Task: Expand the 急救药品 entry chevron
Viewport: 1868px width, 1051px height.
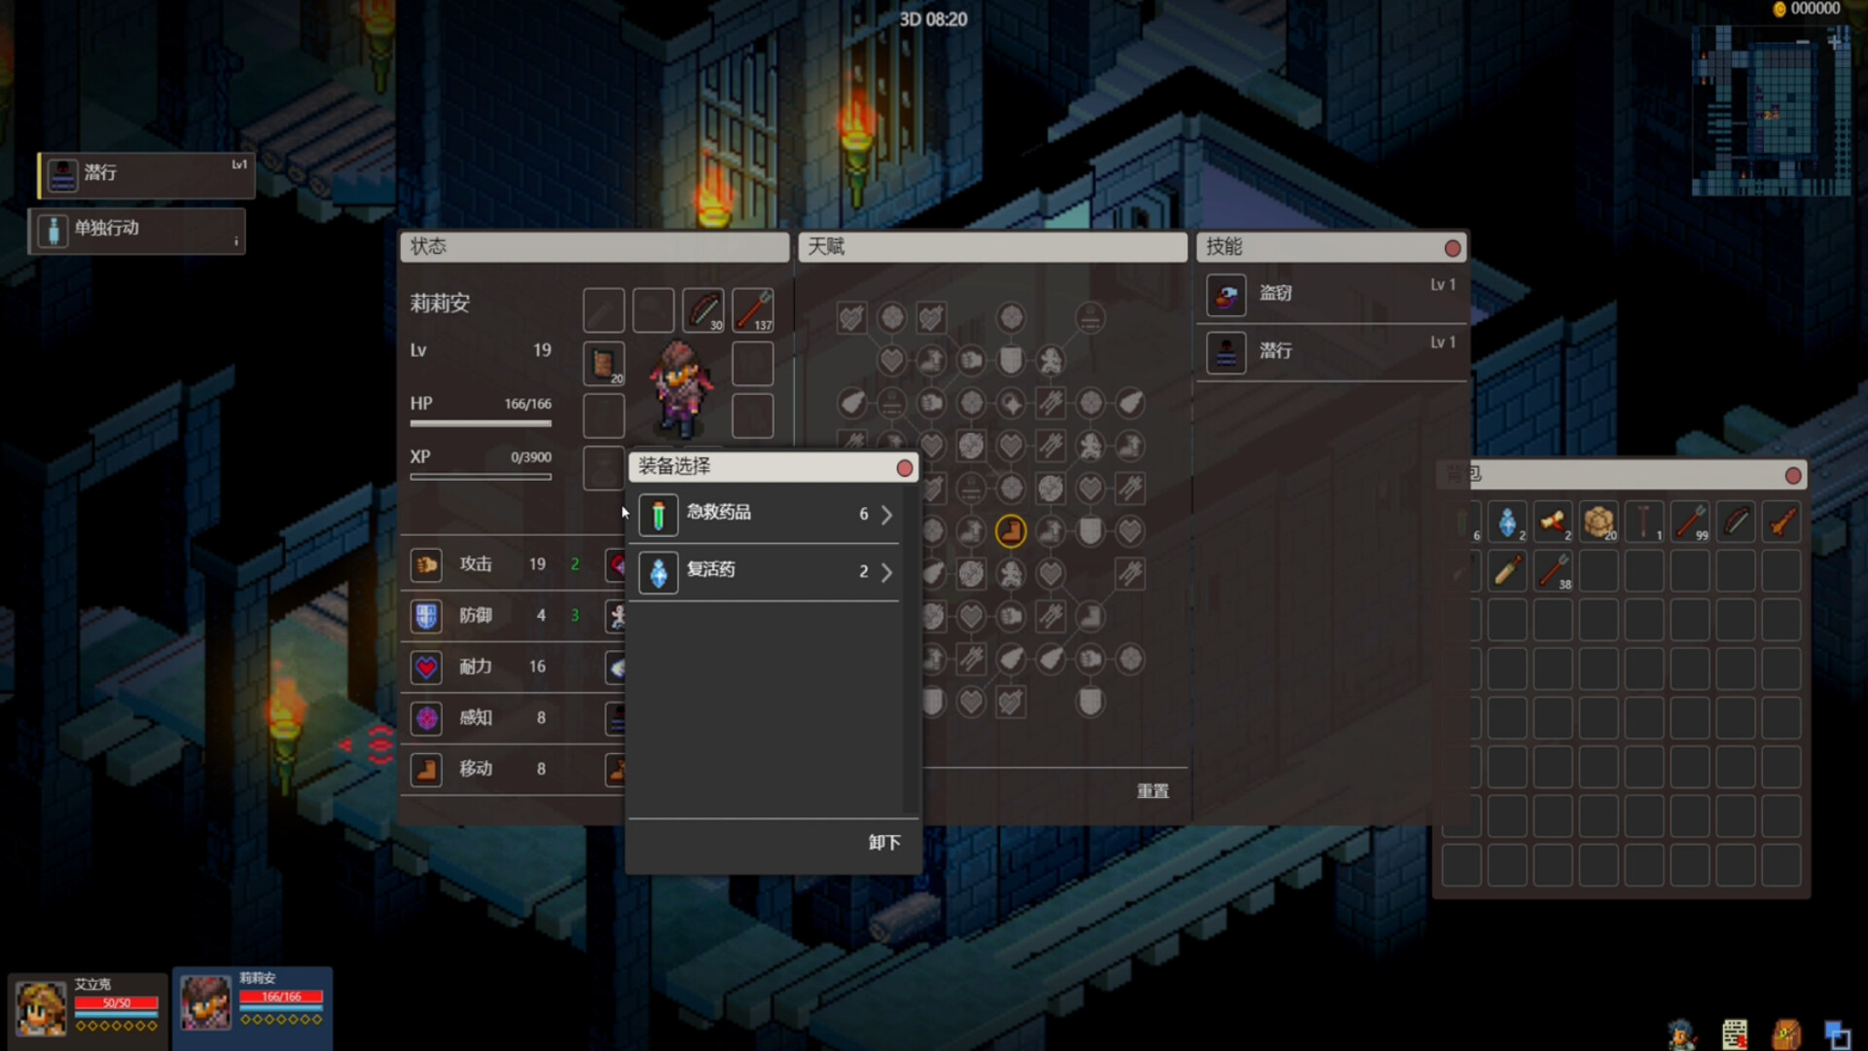Action: 885,515
